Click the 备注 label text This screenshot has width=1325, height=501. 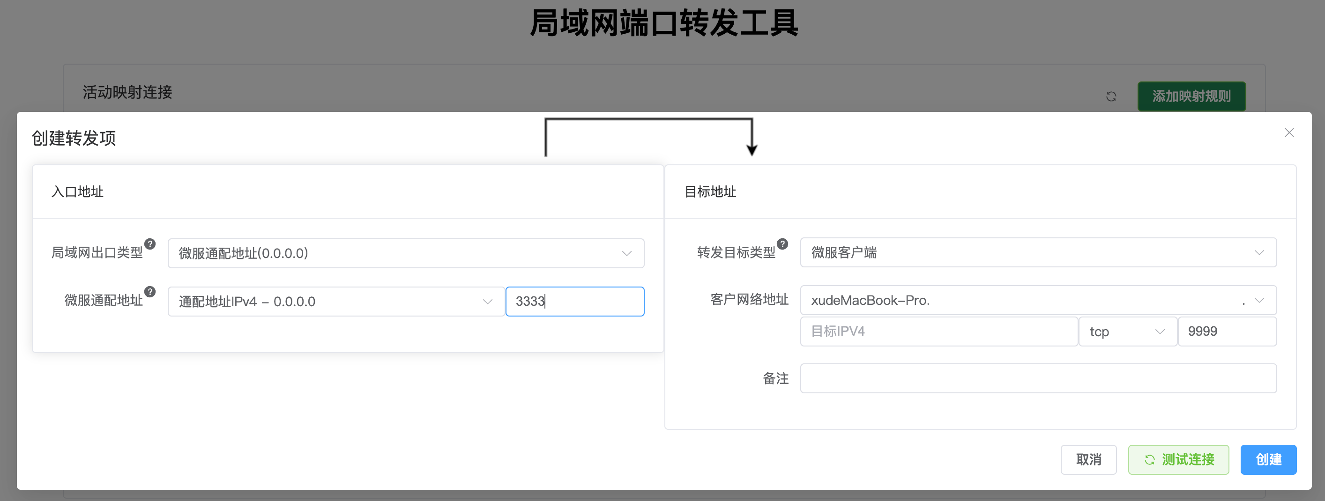coord(775,378)
